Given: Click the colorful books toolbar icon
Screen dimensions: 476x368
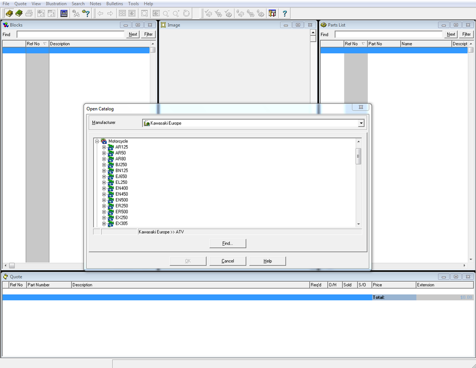Looking at the screenshot, I should pyautogui.click(x=272, y=13).
